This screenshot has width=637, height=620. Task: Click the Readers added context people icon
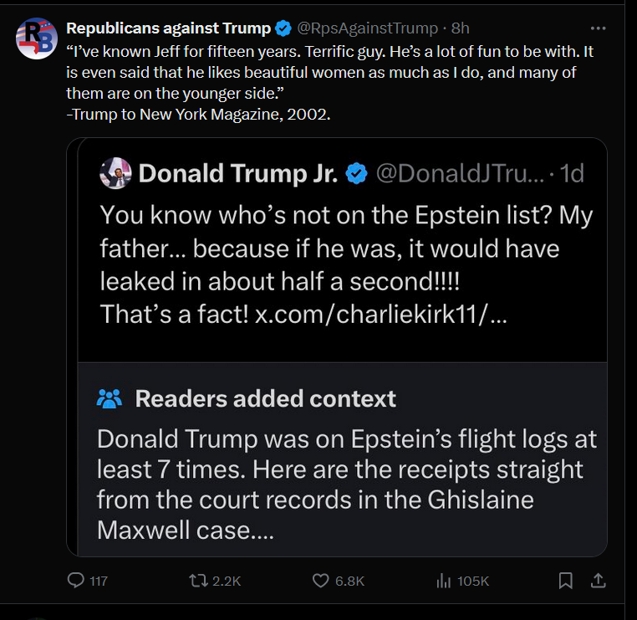[x=110, y=398]
